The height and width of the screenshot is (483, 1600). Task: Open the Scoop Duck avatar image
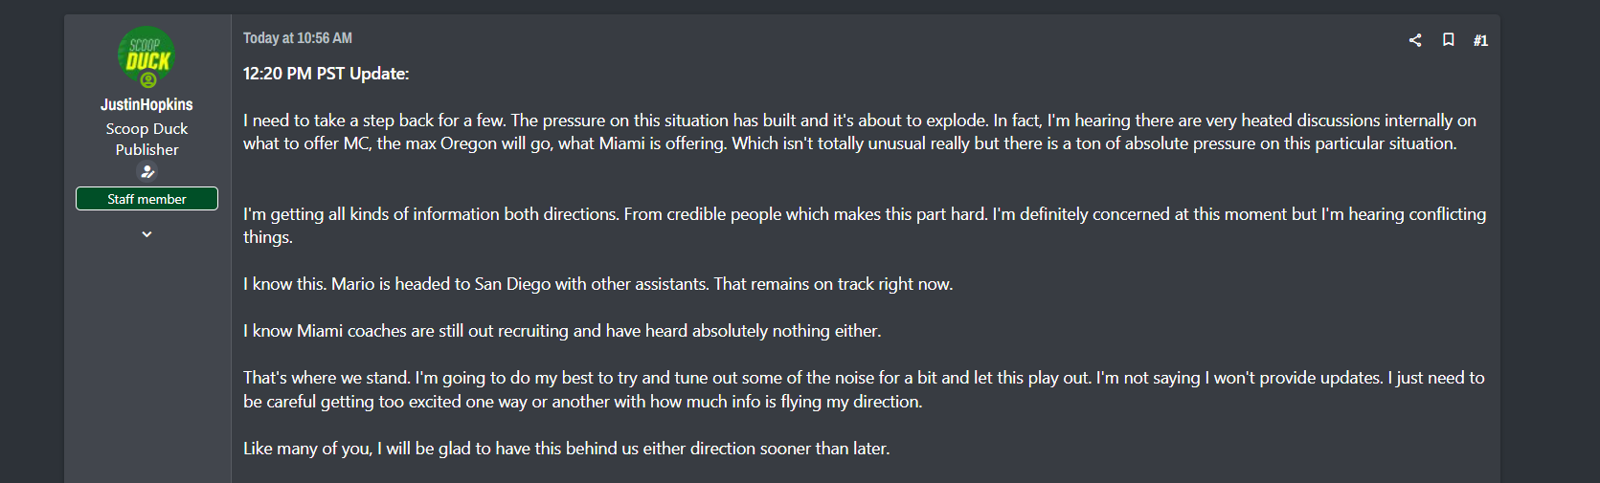click(x=146, y=55)
